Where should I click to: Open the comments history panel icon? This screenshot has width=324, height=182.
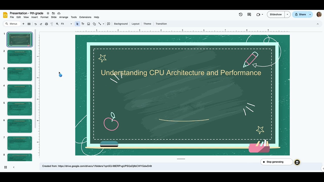pyautogui.click(x=249, y=14)
